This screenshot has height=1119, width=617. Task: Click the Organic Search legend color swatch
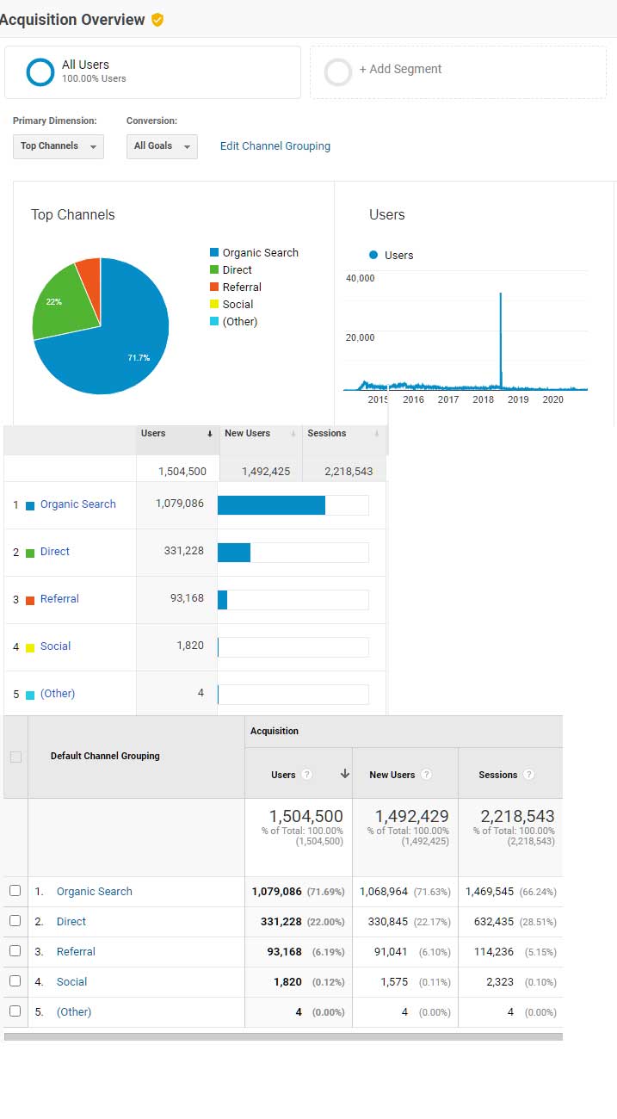click(x=214, y=252)
